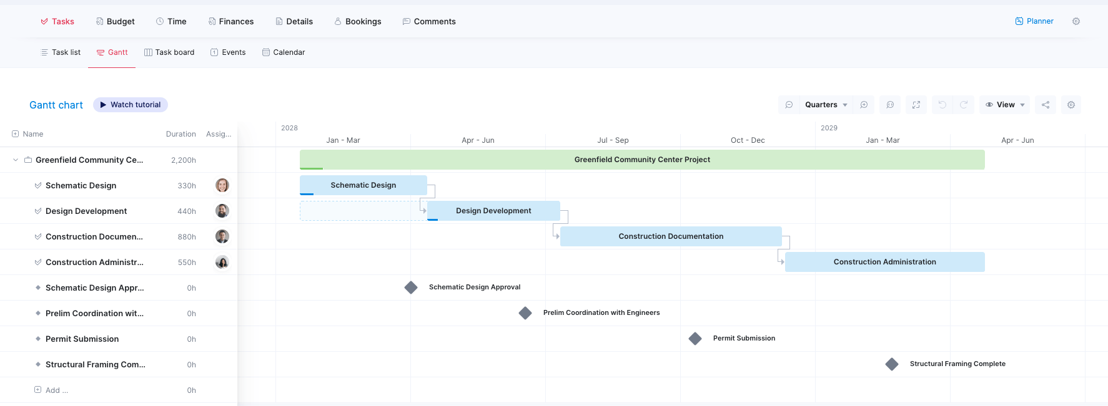Click the Watch tutorial button

[131, 105]
